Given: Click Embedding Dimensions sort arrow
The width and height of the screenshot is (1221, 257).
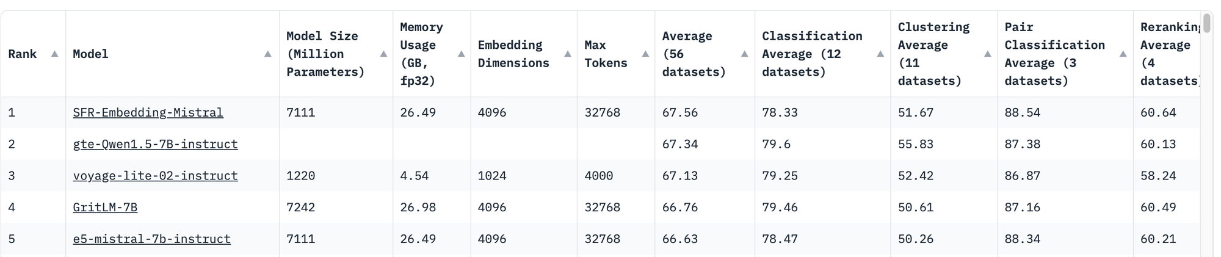Looking at the screenshot, I should pyautogui.click(x=567, y=54).
